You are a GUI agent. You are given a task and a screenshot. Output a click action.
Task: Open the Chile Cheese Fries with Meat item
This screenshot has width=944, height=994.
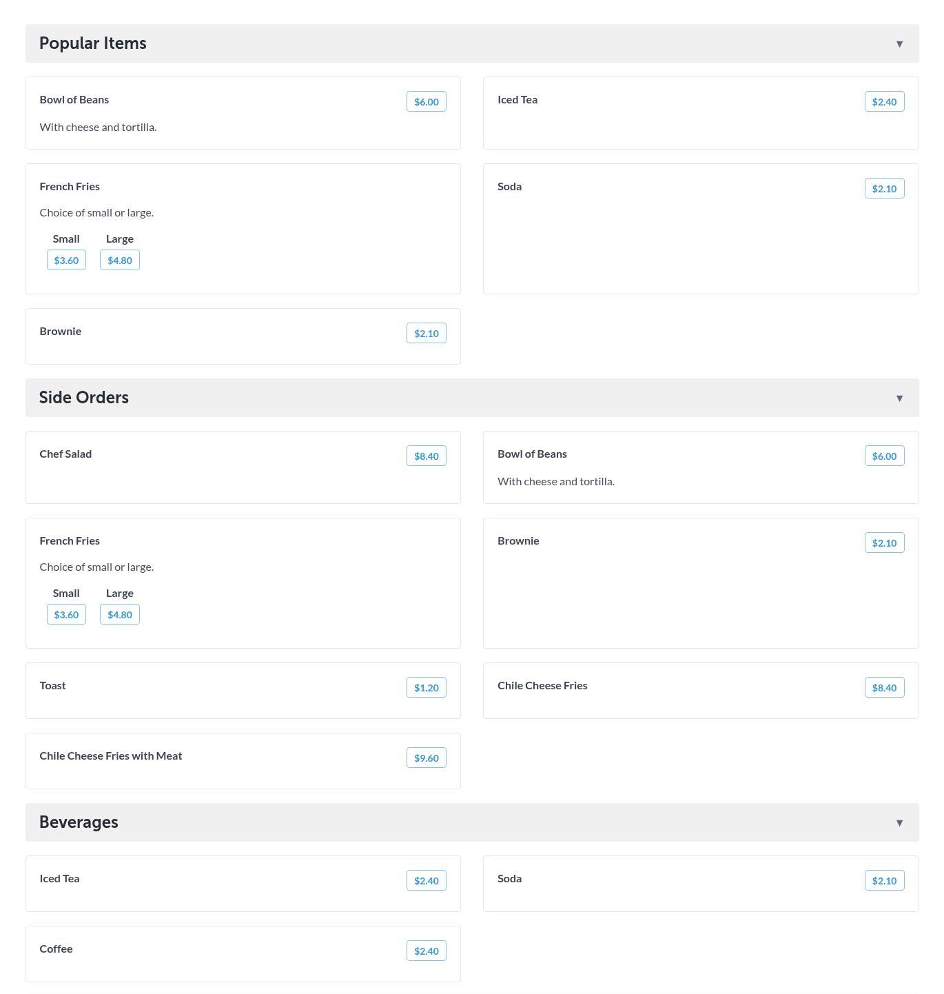click(x=111, y=756)
